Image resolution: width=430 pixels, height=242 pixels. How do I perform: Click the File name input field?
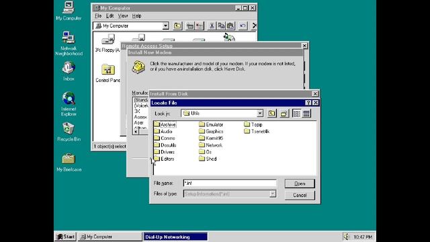pos(230,183)
